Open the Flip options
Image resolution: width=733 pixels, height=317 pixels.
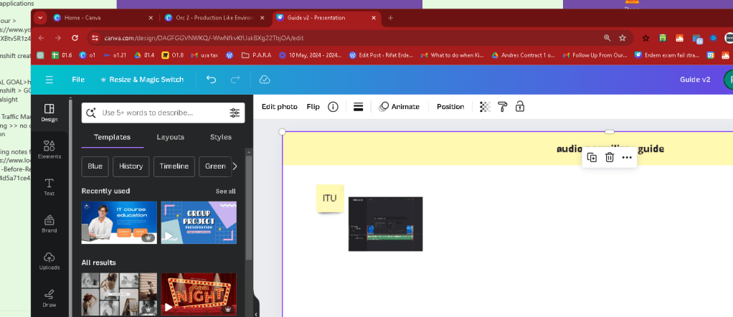tap(313, 107)
